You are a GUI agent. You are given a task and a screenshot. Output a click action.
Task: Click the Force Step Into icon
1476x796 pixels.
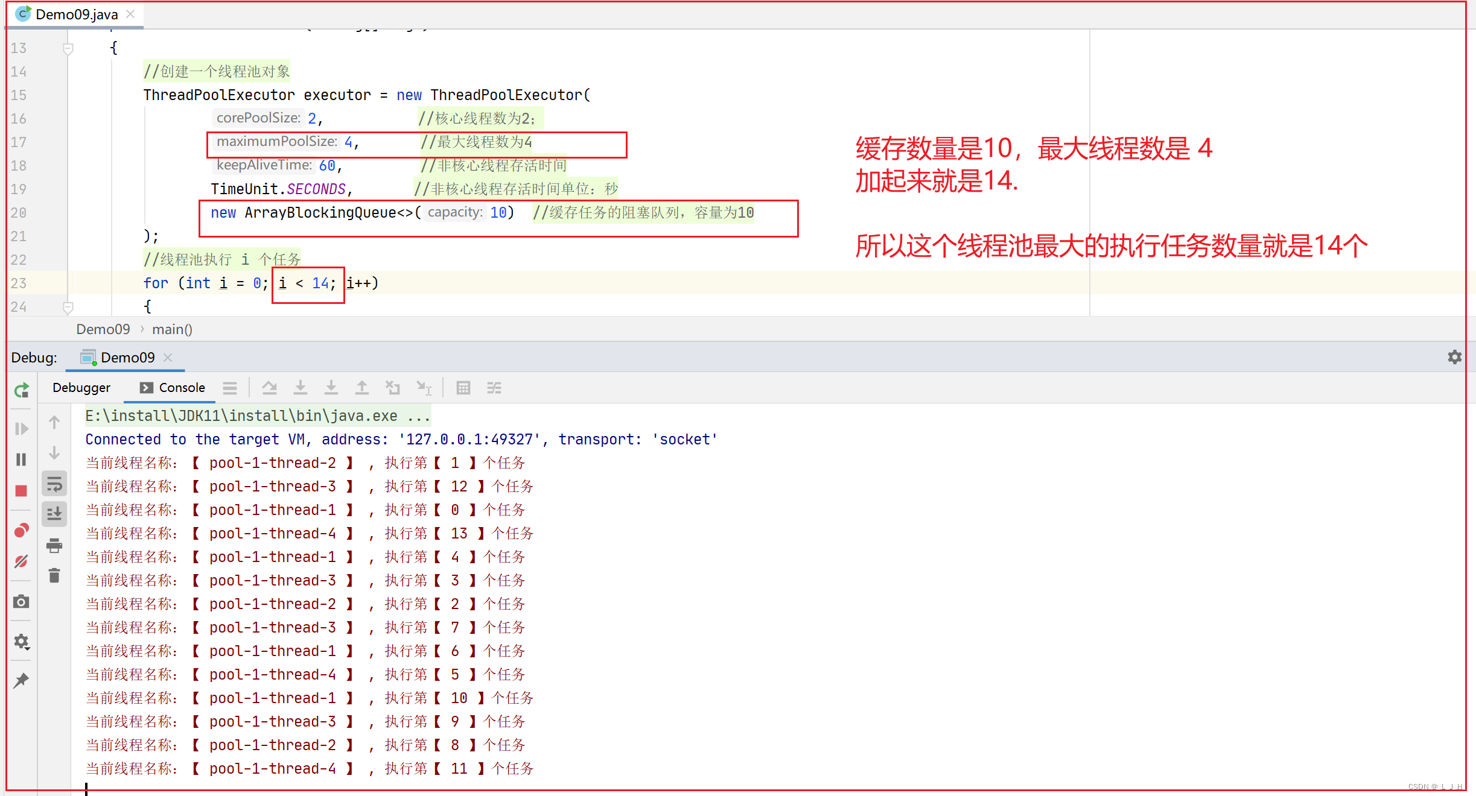(331, 388)
